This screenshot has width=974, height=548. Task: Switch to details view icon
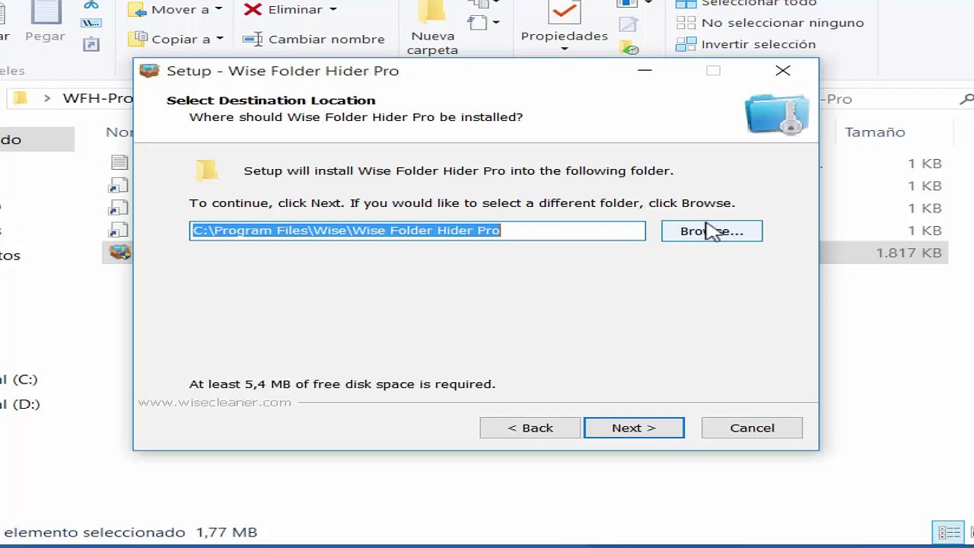[949, 532]
